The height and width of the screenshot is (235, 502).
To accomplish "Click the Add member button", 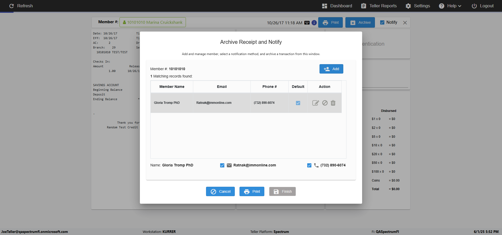I will tap(331, 69).
